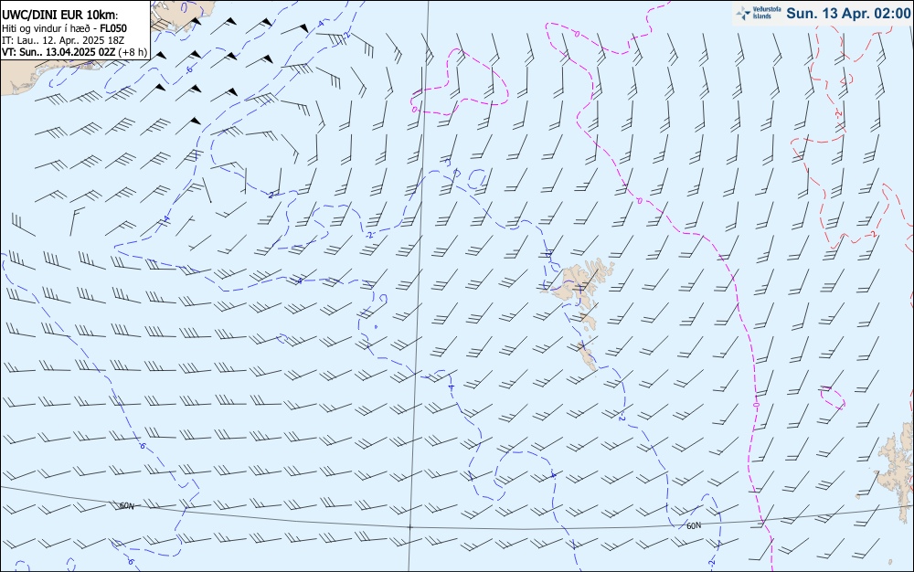Click the 'VT: Sun.. 13.04.2025 02Z (+8 h)' line
This screenshot has width=914, height=572.
click(75, 52)
